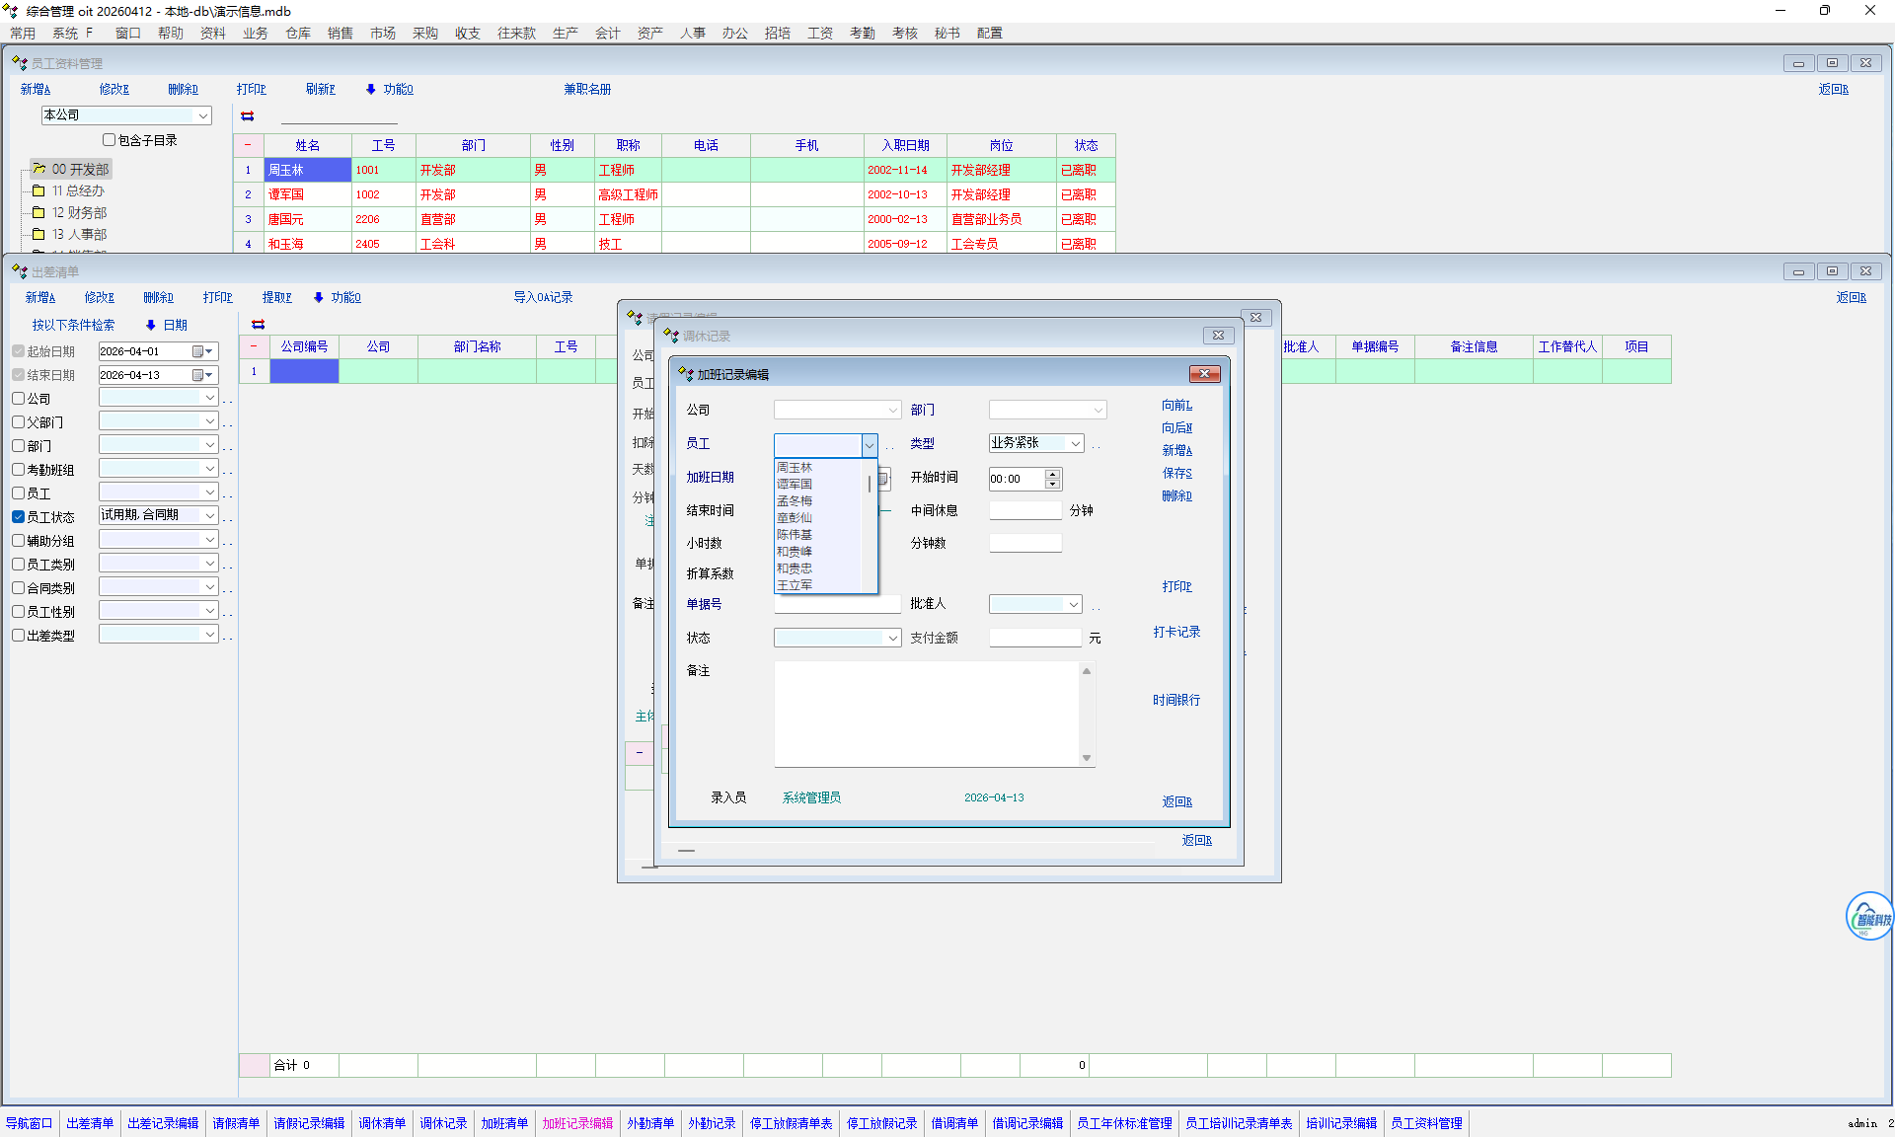Viewport: 1895px width, 1137px height.
Task: Select 孟冬梅 from the employee list
Action: [x=795, y=501]
